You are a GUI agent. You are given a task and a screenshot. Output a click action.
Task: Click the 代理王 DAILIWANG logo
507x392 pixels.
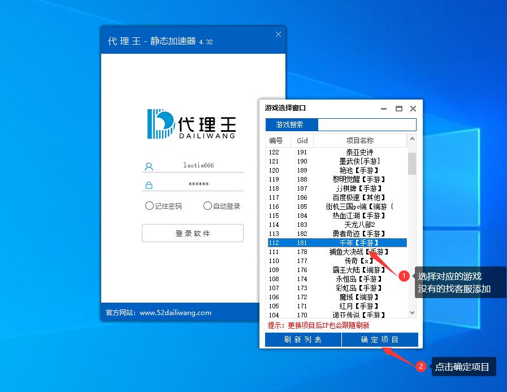(192, 124)
